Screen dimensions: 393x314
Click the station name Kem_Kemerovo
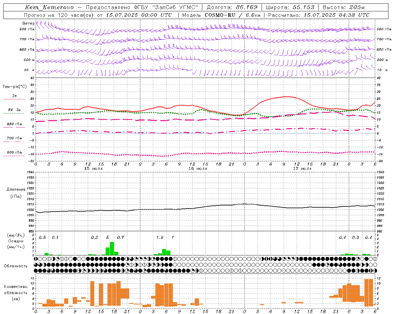pyautogui.click(x=49, y=8)
